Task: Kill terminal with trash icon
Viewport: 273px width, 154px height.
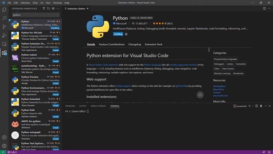Action: point(261,106)
